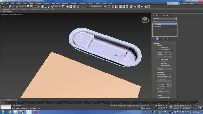Open Unreal Engine from the taskbar
Viewport: 203px width, 114px height.
coord(23,112)
